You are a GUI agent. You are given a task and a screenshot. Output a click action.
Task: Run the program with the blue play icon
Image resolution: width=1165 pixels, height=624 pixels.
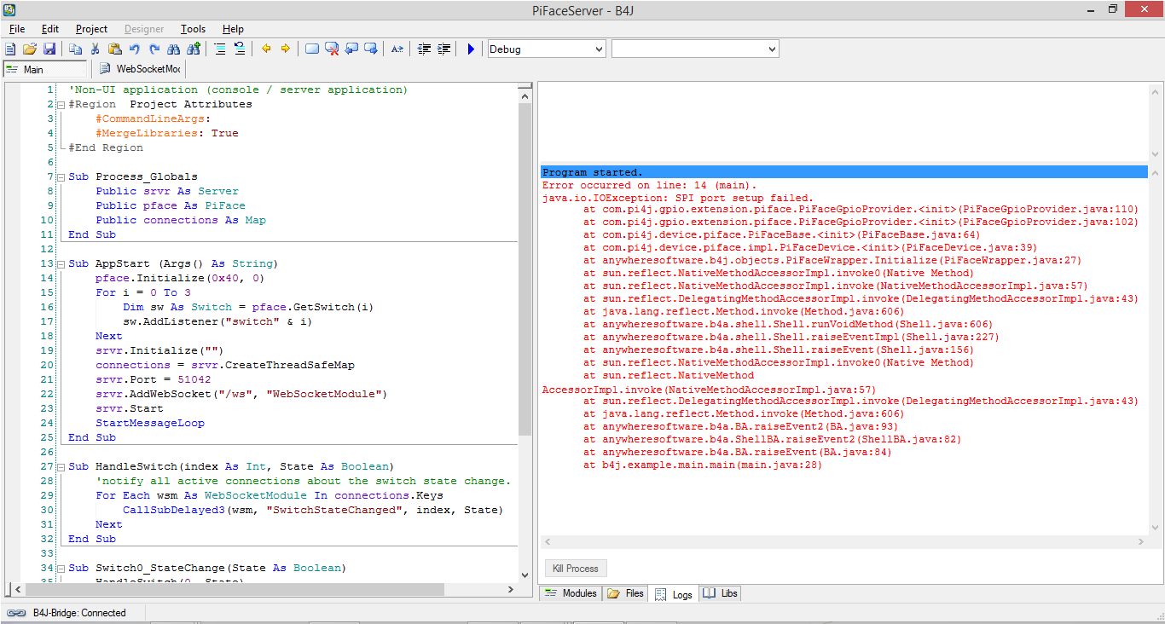click(x=471, y=49)
